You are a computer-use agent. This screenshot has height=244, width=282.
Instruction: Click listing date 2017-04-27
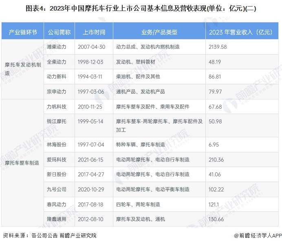pyautogui.click(x=91, y=174)
